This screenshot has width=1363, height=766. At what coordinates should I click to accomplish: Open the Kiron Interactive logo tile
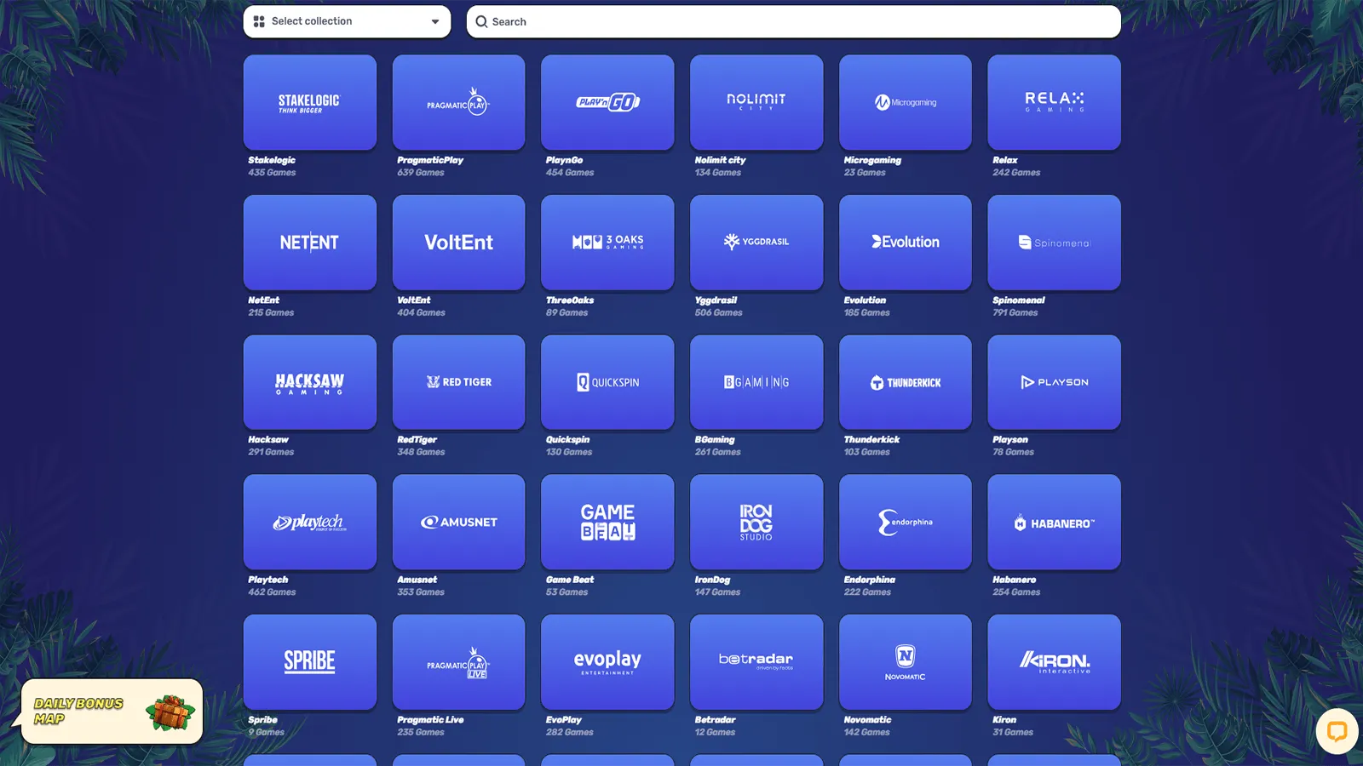[1054, 662]
